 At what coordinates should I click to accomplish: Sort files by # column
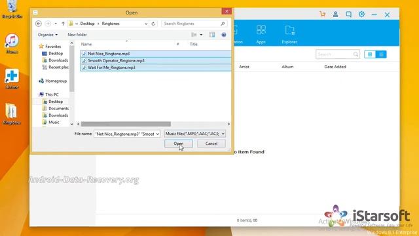click(177, 44)
